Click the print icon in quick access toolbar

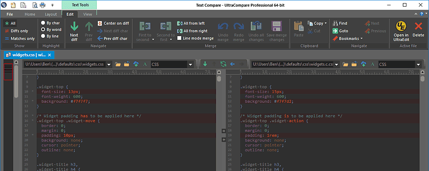tap(43, 5)
